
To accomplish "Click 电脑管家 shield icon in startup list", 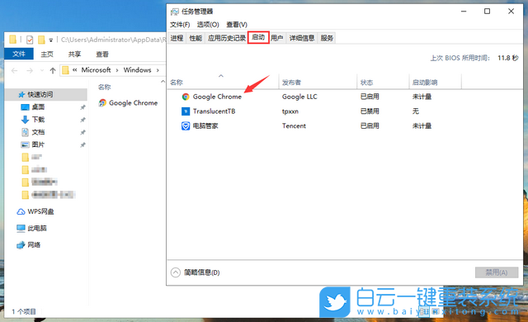I will pyautogui.click(x=185, y=126).
